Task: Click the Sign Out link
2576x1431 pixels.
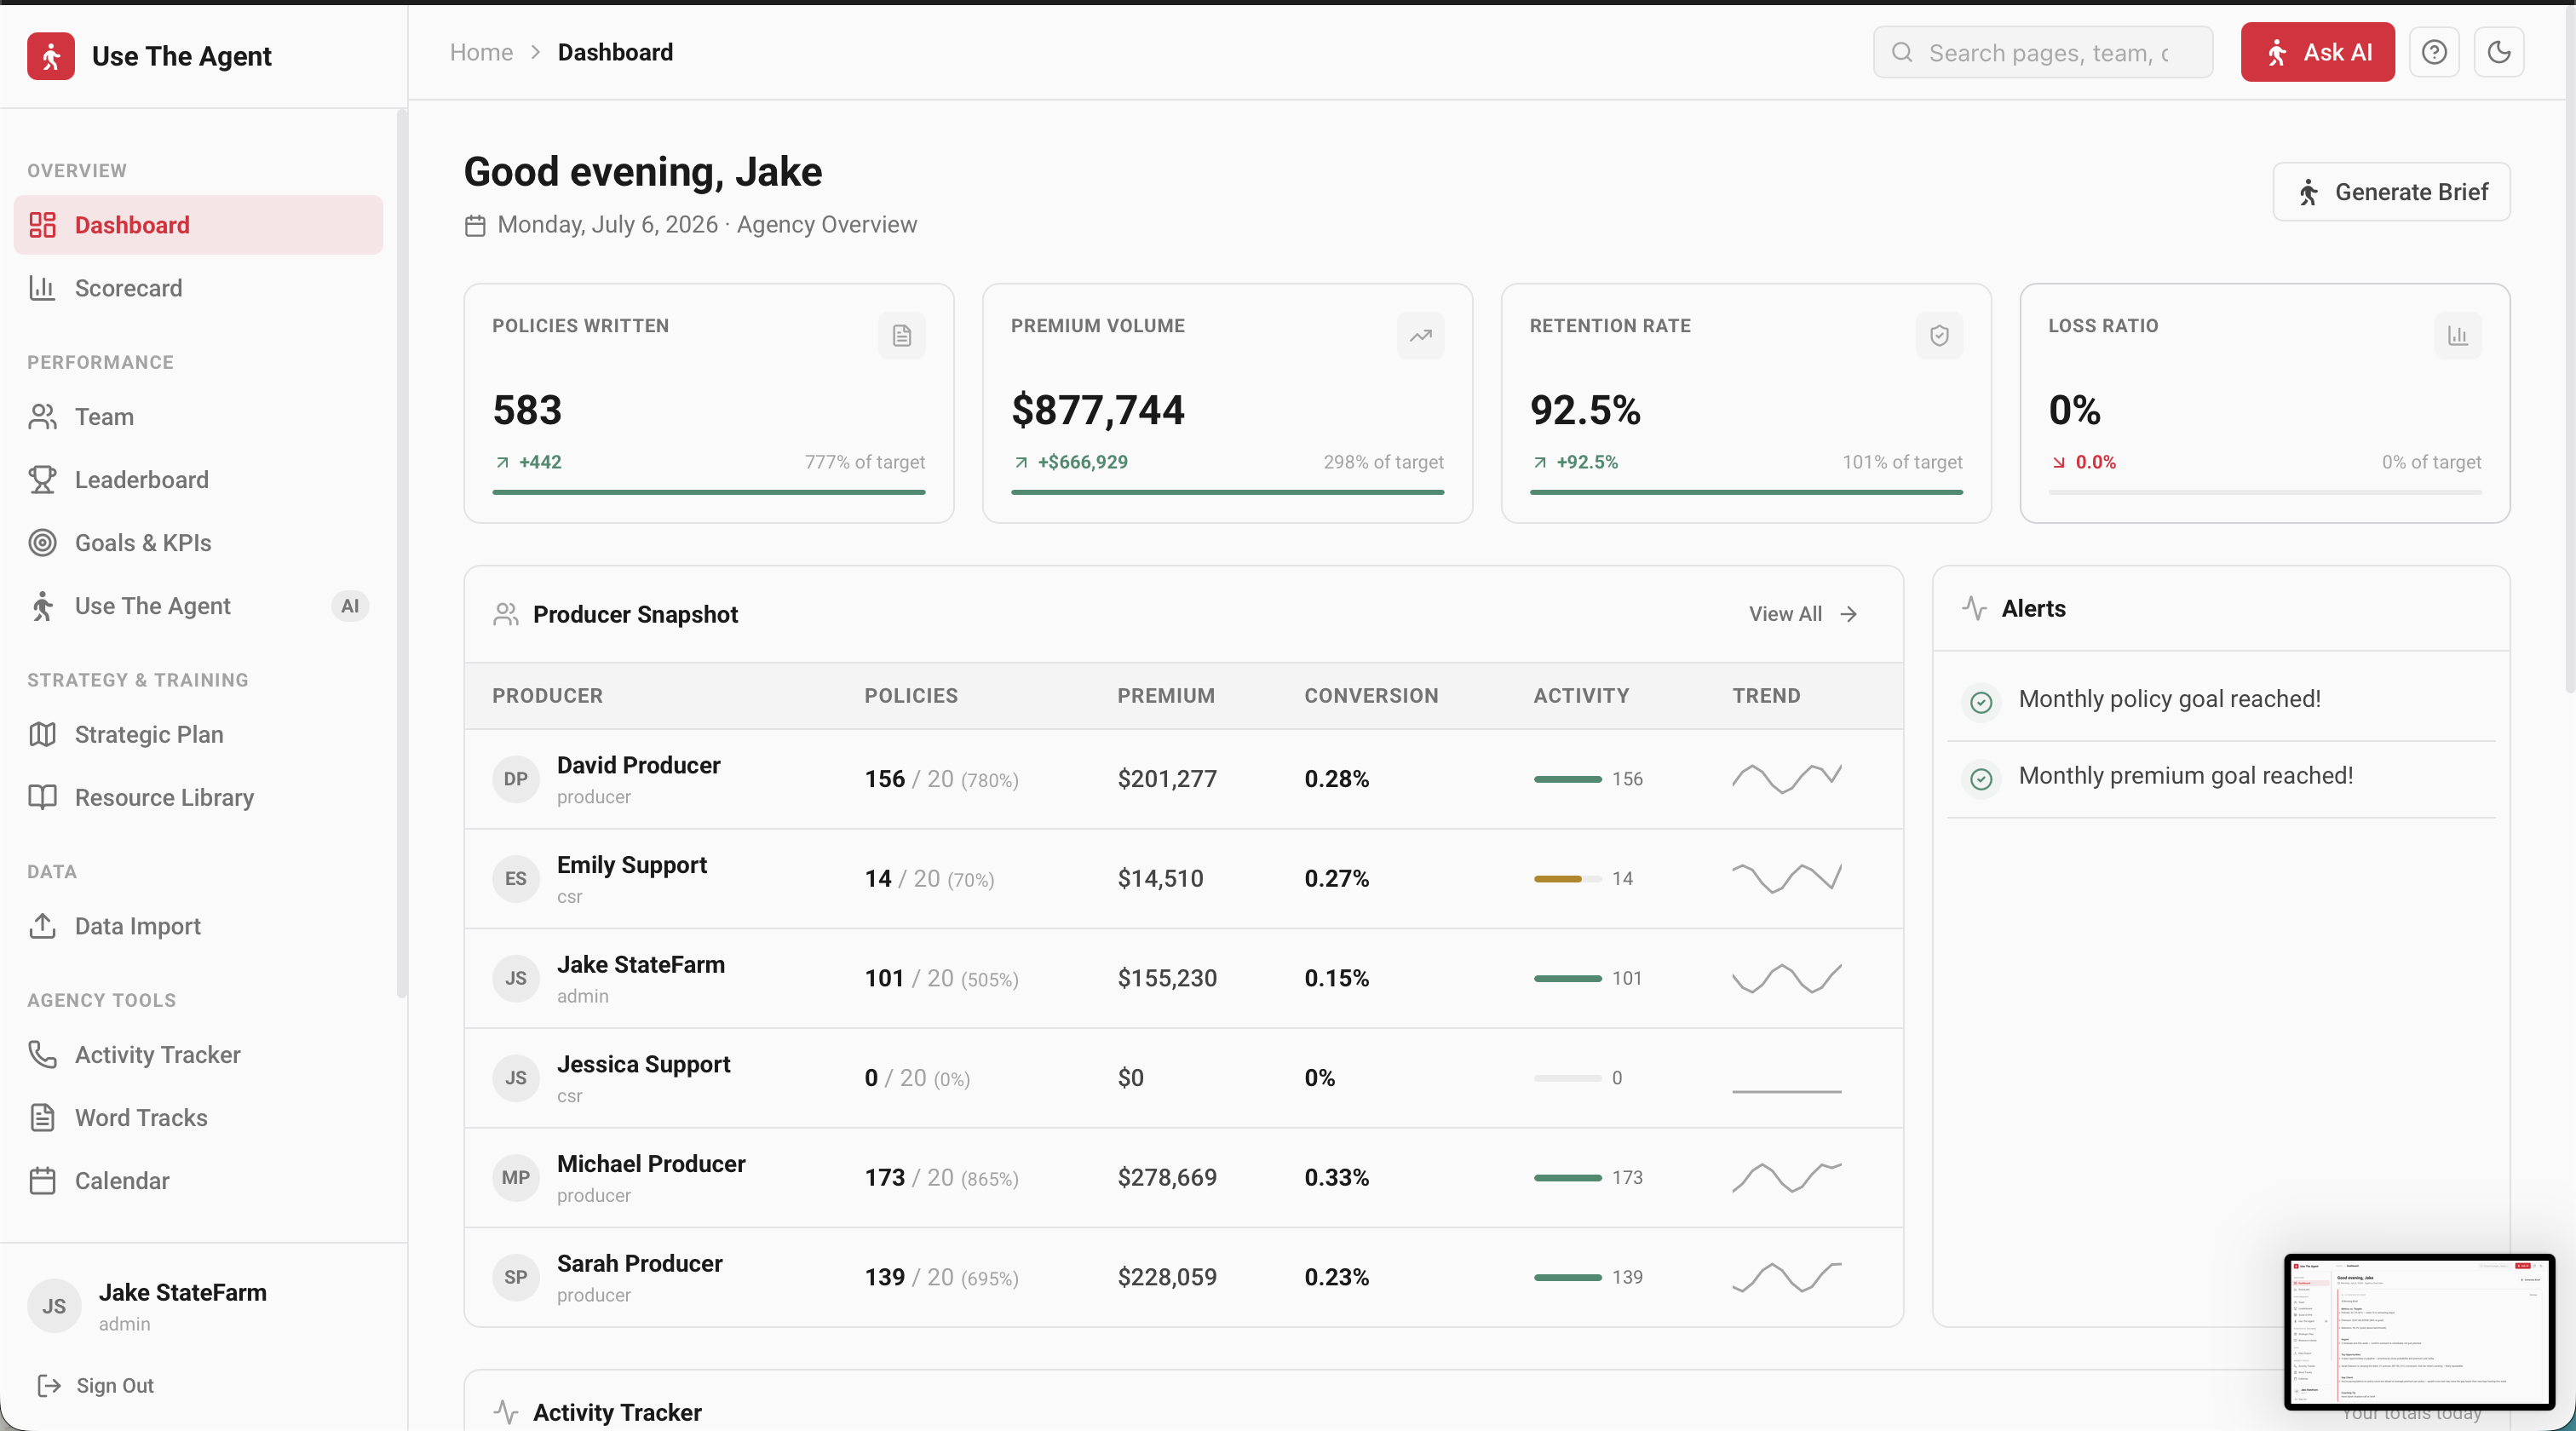Action: [96, 1386]
